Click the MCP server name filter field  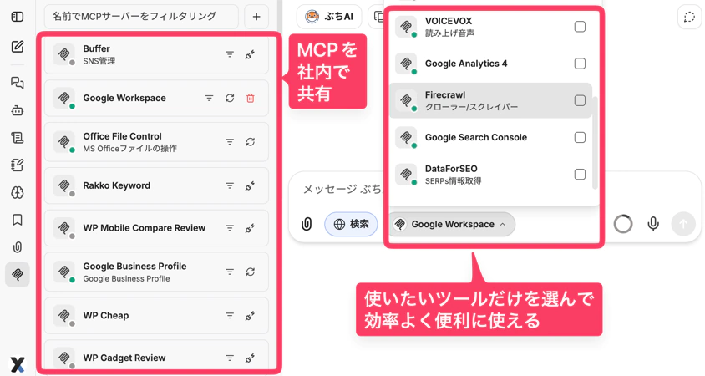click(x=141, y=17)
